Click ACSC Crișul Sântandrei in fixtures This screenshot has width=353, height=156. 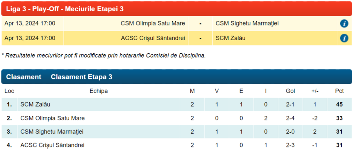click(x=153, y=38)
